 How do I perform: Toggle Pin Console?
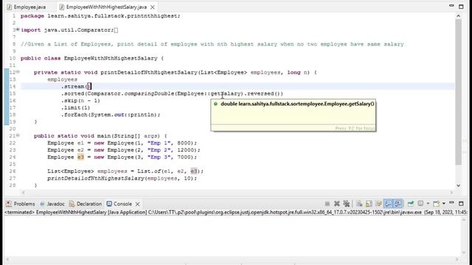click(411, 204)
